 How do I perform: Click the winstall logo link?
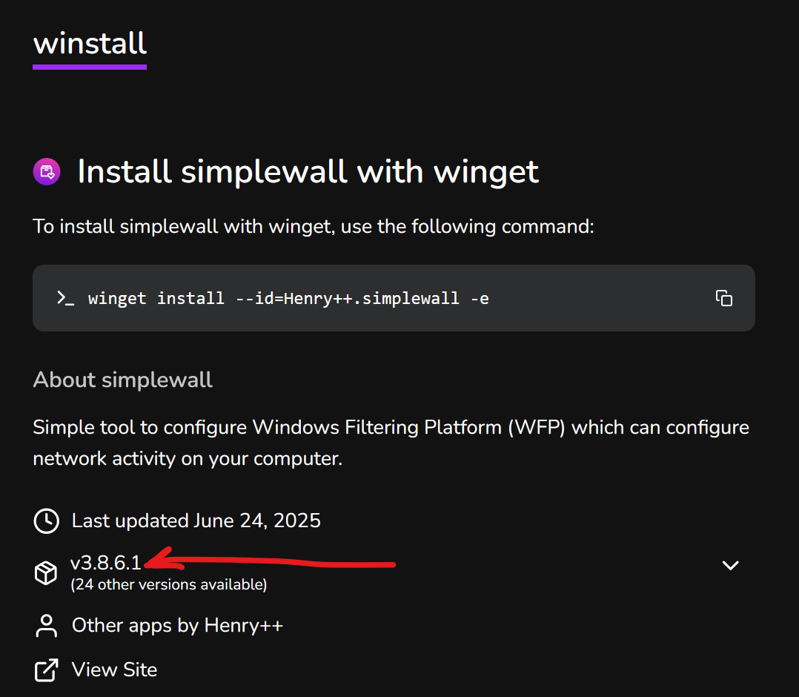[x=90, y=44]
